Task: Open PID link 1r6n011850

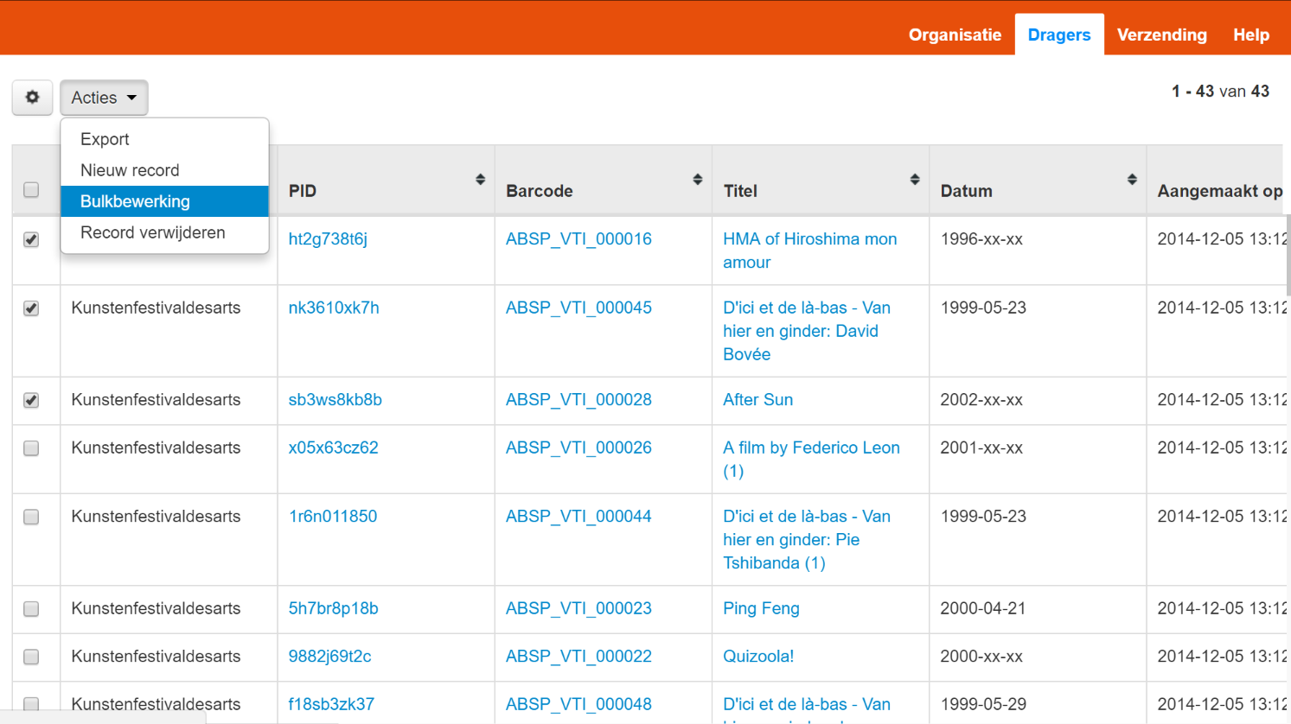Action: 333,517
